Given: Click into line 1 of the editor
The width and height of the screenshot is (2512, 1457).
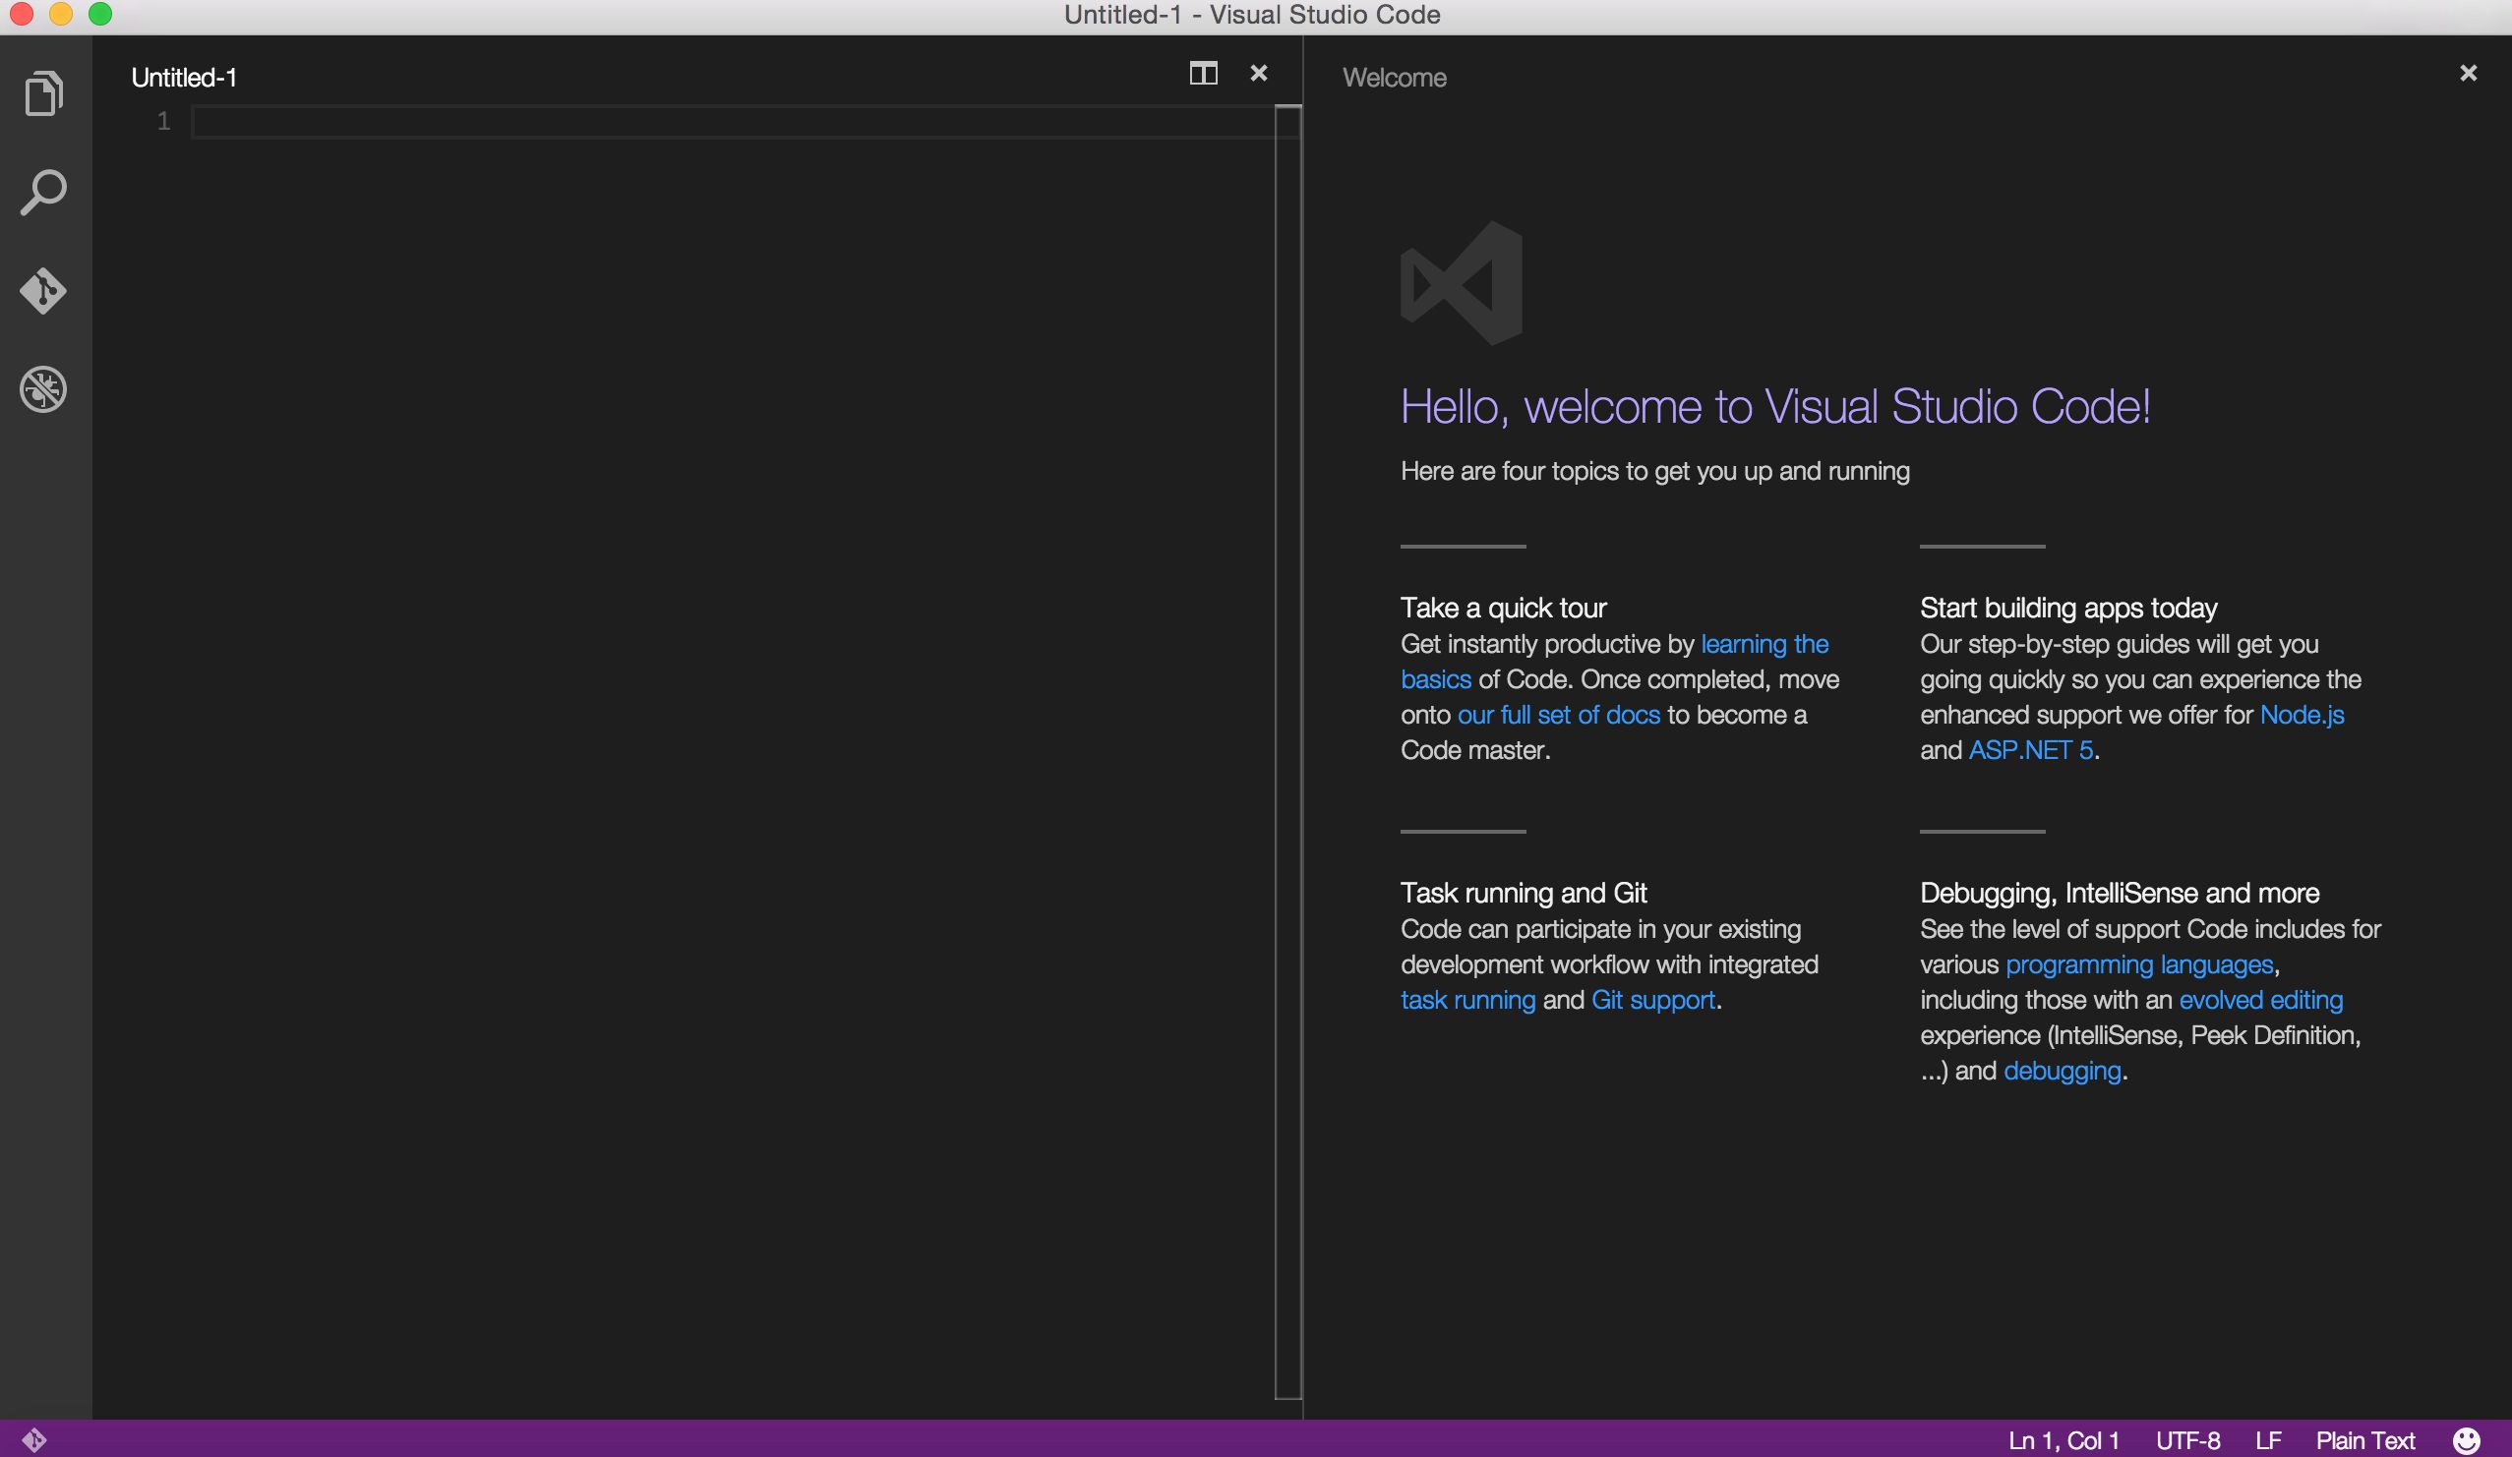Looking at the screenshot, I should pos(697,122).
